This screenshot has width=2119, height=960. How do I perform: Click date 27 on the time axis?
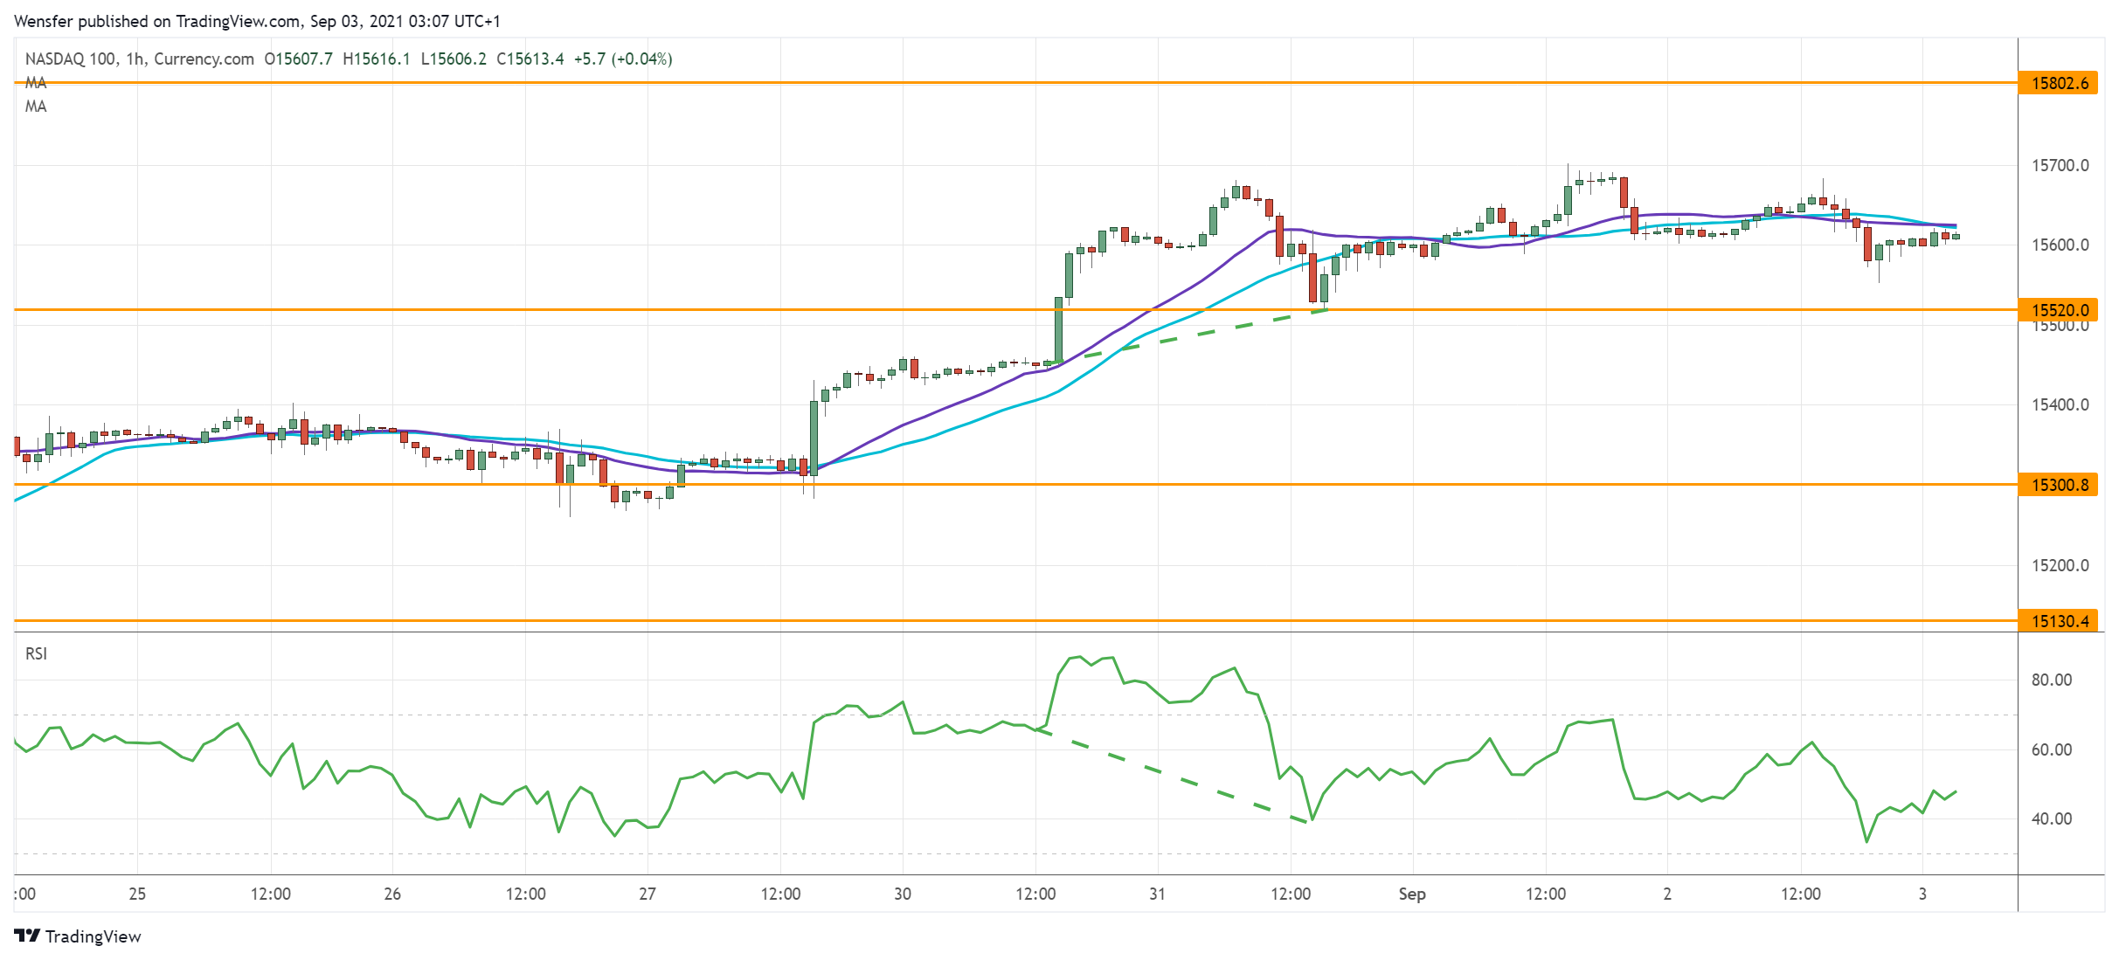tap(647, 894)
